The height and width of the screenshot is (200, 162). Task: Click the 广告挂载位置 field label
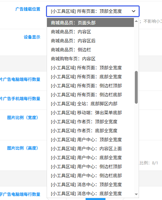(28, 9)
